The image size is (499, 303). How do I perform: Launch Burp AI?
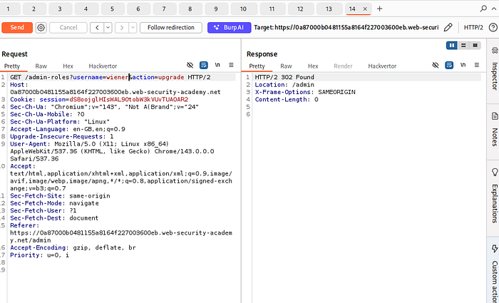coord(229,28)
